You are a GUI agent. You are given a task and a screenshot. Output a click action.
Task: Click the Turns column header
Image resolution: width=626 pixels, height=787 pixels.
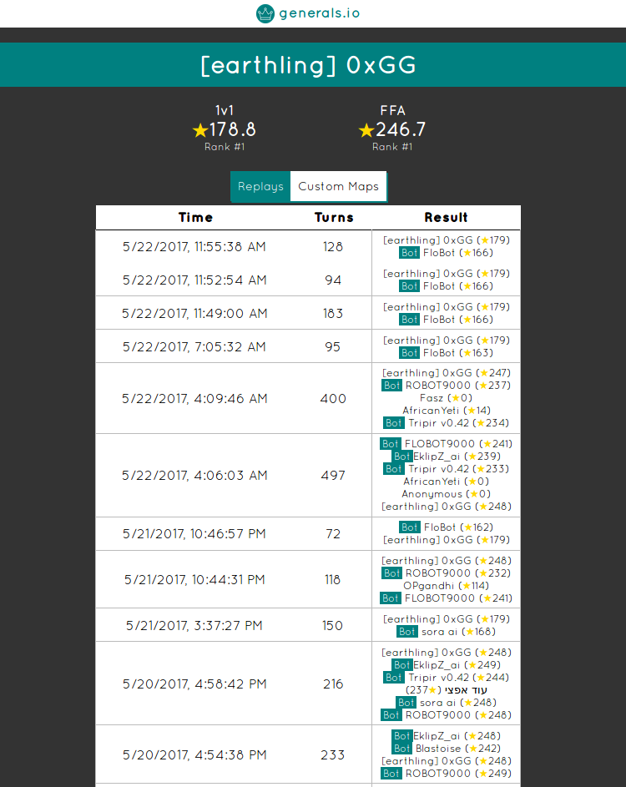(333, 218)
